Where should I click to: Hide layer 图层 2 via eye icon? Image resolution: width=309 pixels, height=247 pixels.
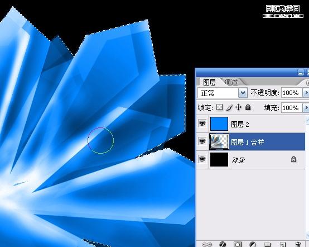click(x=202, y=123)
